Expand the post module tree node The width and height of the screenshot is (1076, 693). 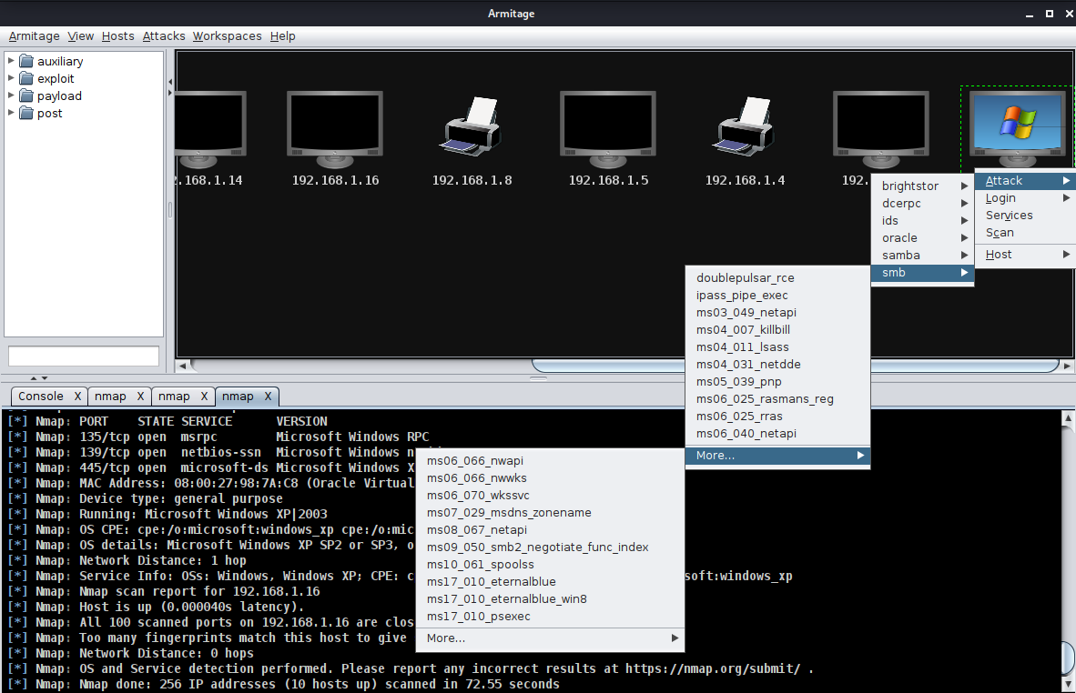(x=11, y=112)
